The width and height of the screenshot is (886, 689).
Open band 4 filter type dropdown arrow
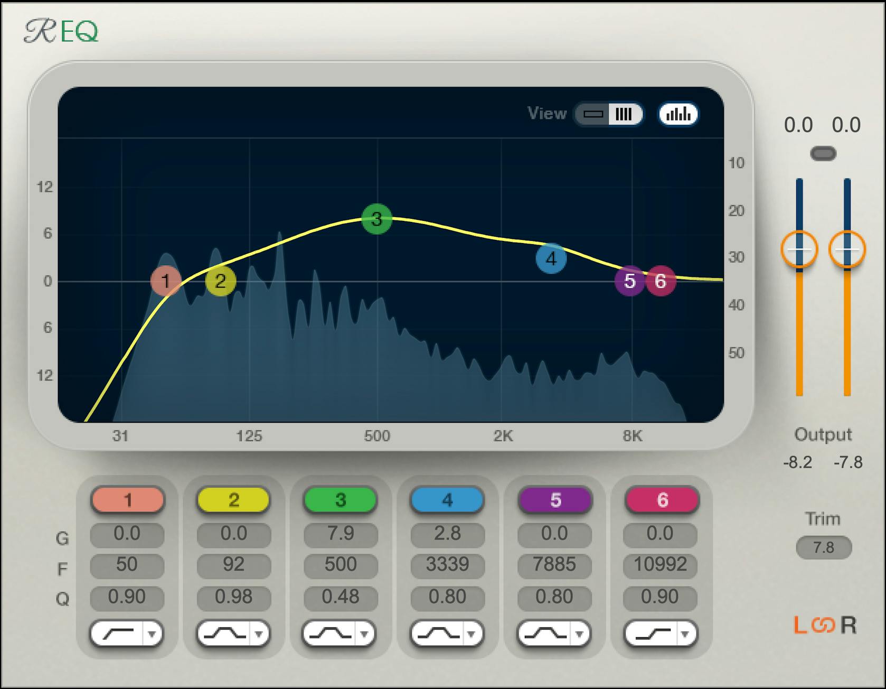472,634
